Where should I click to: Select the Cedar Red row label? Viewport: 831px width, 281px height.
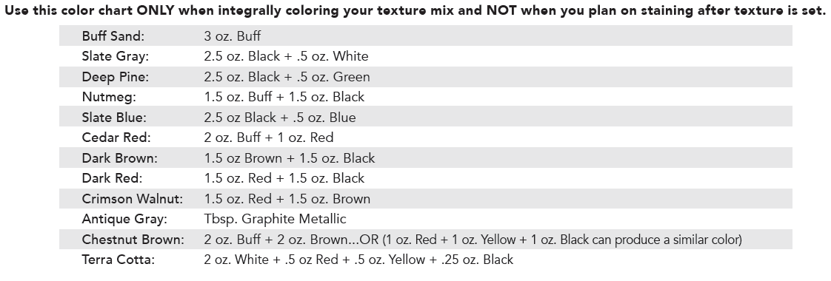[116, 138]
